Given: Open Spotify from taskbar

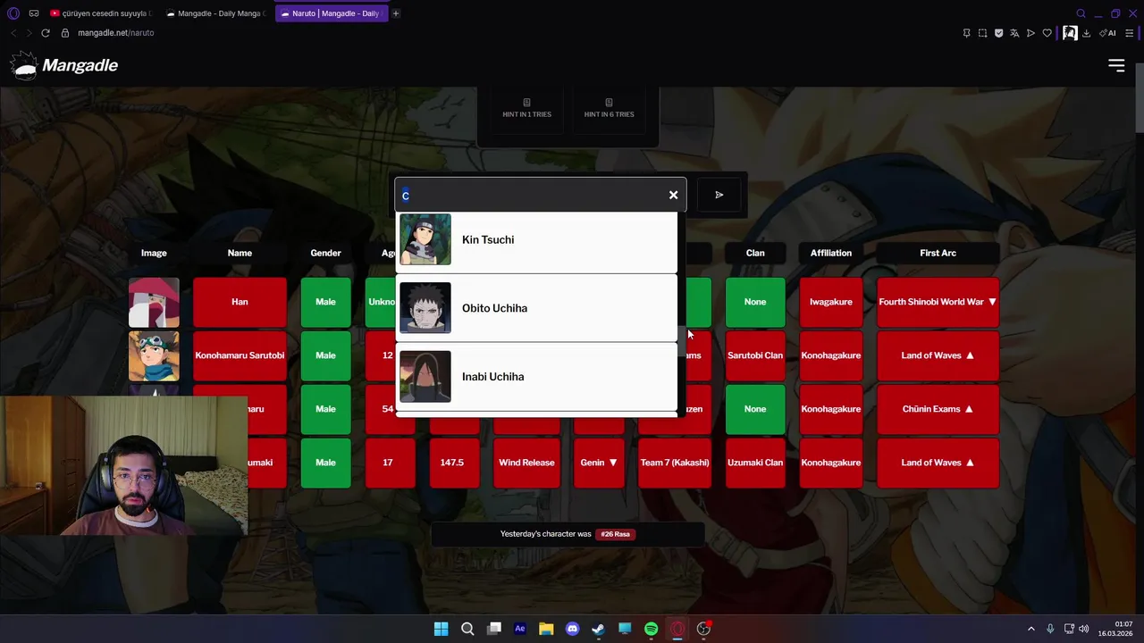Looking at the screenshot, I should tap(652, 629).
